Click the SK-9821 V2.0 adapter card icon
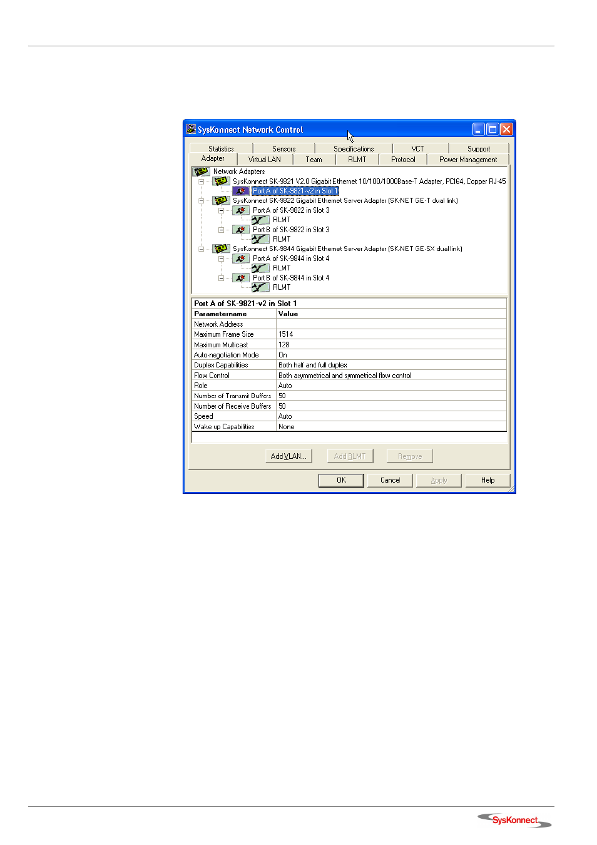 click(x=221, y=181)
